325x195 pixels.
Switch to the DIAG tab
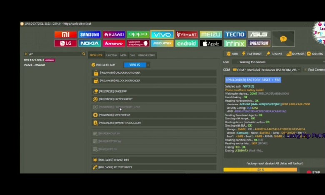pyautogui.click(x=132, y=55)
